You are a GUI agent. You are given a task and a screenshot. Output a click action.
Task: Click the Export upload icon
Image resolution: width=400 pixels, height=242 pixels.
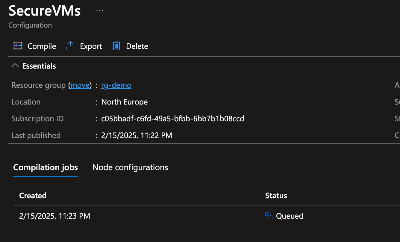coord(70,46)
